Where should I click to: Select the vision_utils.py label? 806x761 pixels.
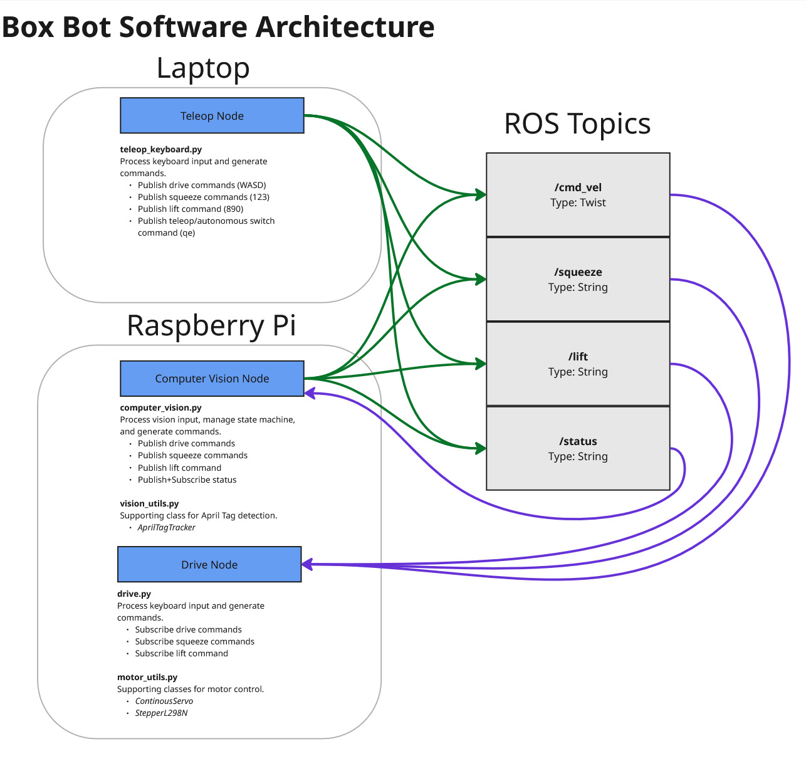[149, 503]
